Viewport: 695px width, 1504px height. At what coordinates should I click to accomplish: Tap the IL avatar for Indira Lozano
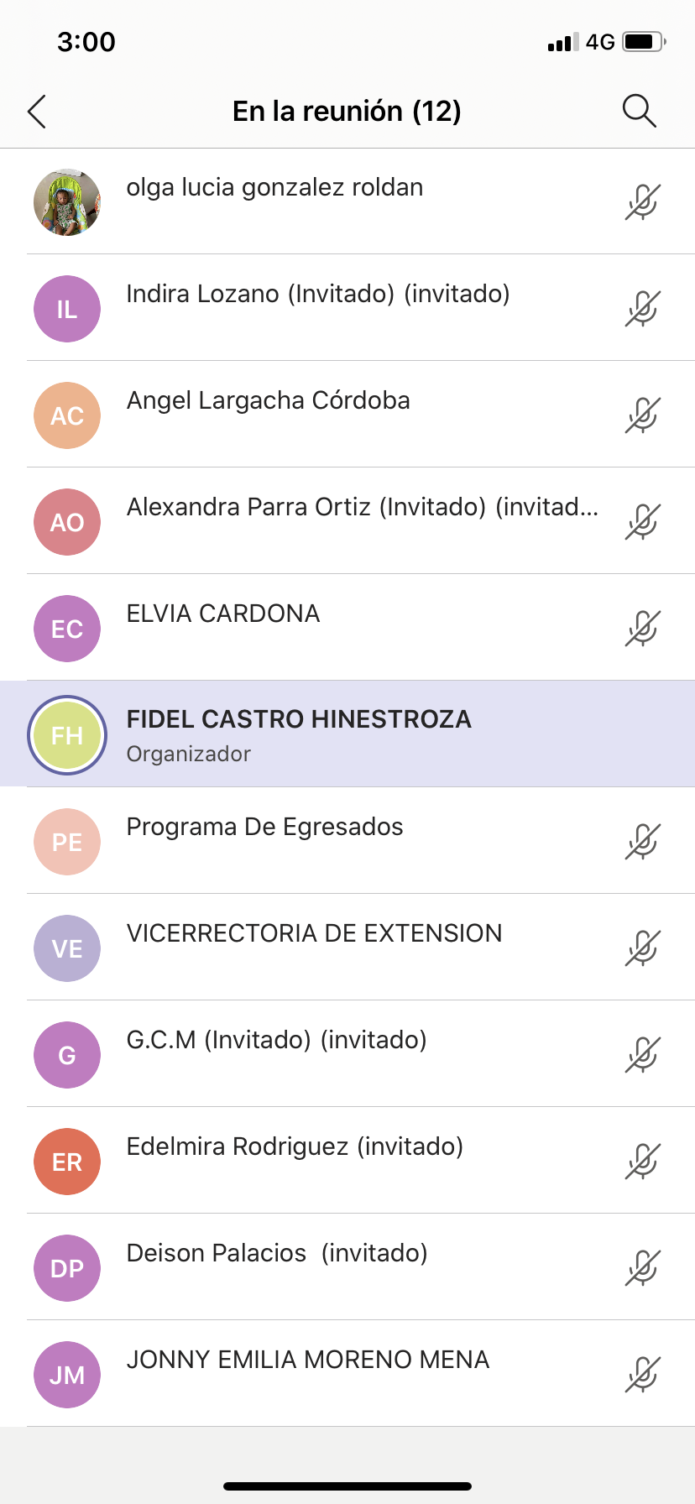67,309
